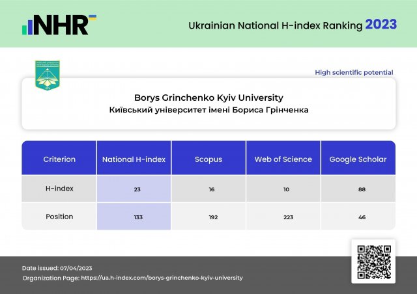Image resolution: width=417 pixels, height=294 pixels.
Task: Open the ua.h-index.com organization page link
Action: [x=162, y=278]
